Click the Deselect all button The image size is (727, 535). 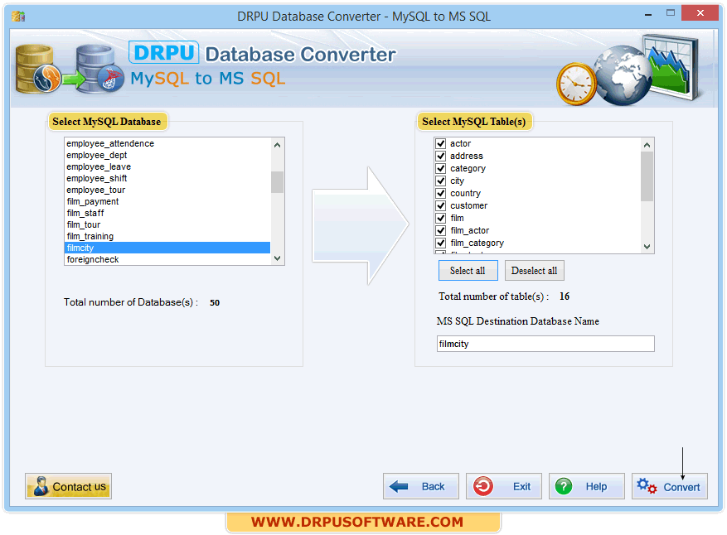[x=534, y=271]
